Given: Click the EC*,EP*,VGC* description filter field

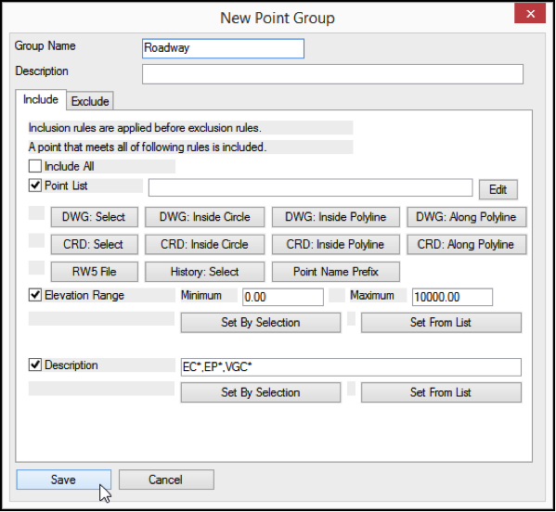Looking at the screenshot, I should 351,367.
